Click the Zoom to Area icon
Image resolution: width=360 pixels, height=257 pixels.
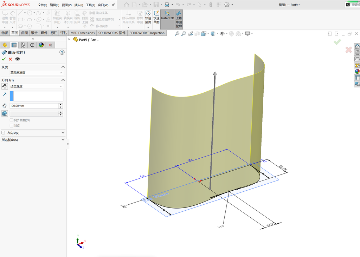(x=184, y=34)
